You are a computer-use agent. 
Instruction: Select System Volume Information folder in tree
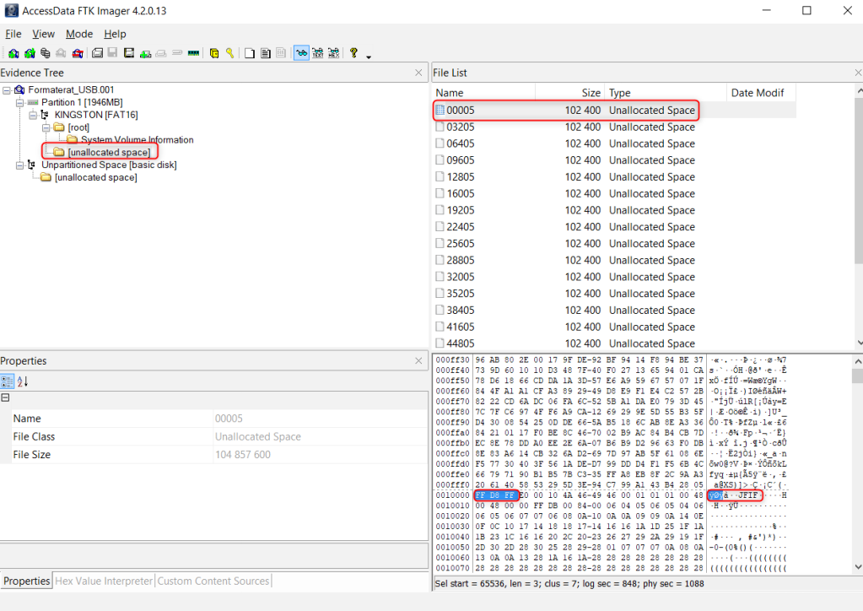pyautogui.click(x=137, y=139)
